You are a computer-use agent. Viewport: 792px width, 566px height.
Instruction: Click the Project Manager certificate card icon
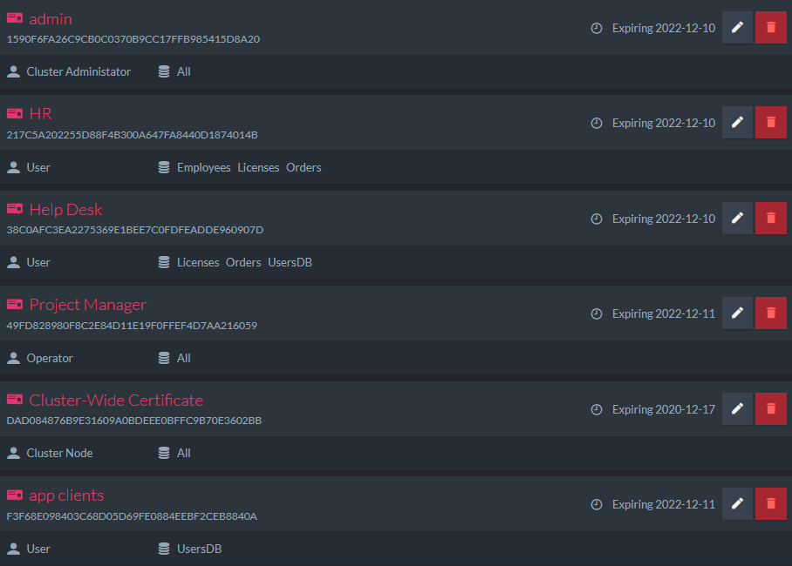pyautogui.click(x=15, y=304)
